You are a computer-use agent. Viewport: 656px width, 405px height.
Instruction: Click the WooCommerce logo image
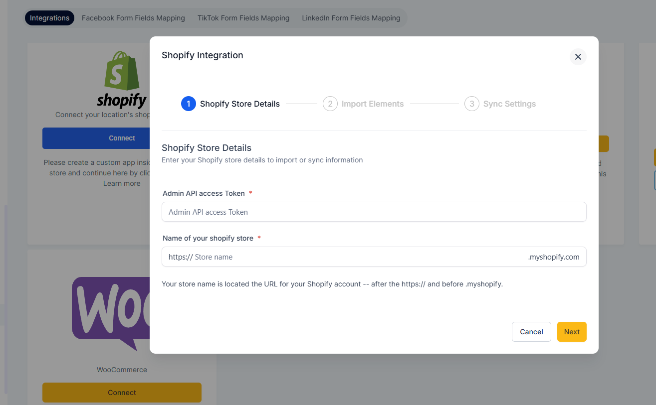(x=111, y=314)
